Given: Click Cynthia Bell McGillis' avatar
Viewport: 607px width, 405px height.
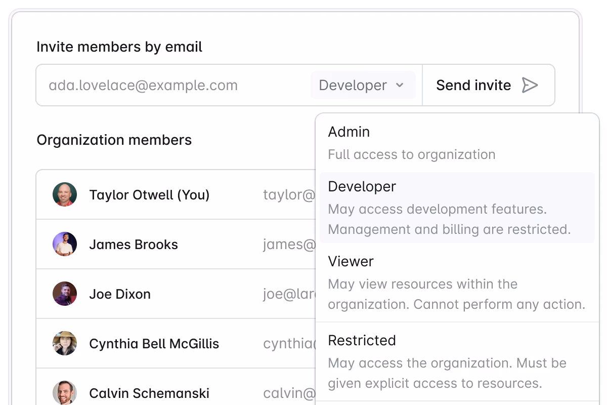Looking at the screenshot, I should (65, 343).
